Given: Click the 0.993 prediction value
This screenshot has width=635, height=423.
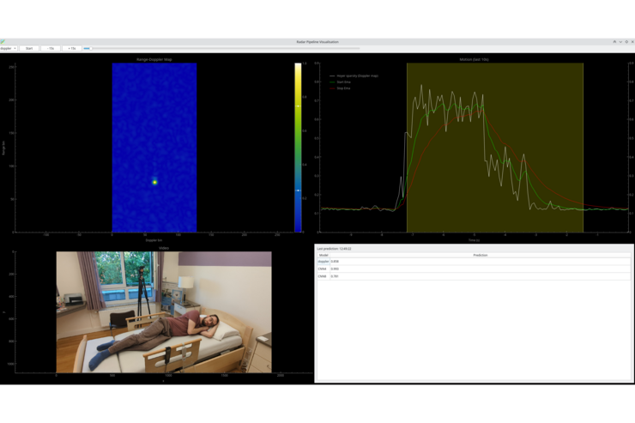Looking at the screenshot, I should 335,269.
